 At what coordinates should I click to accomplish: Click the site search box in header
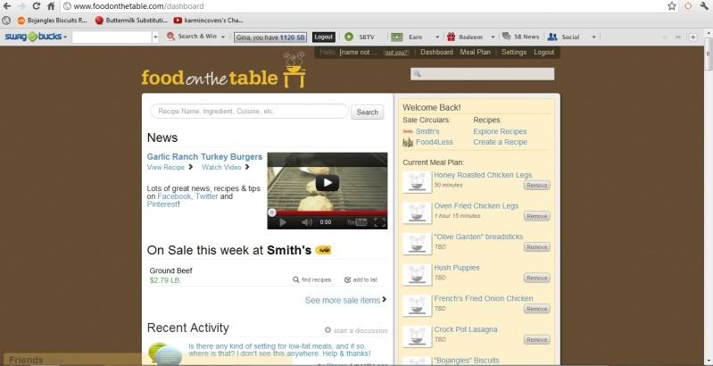tap(483, 74)
